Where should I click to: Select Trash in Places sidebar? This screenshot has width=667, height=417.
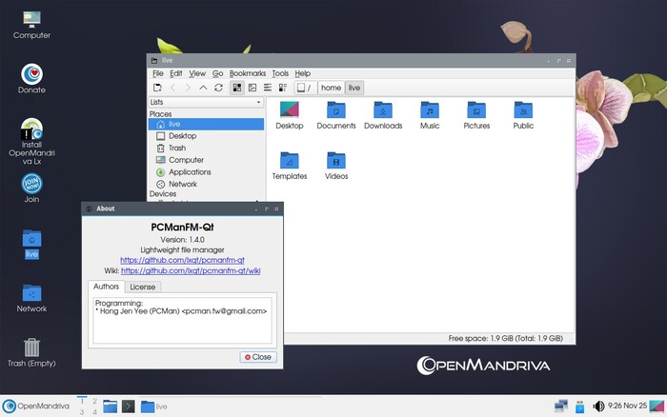coord(176,149)
